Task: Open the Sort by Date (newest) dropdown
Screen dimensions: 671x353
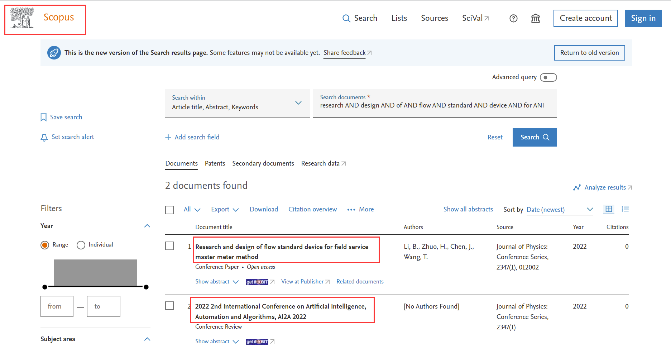Action: pos(560,210)
